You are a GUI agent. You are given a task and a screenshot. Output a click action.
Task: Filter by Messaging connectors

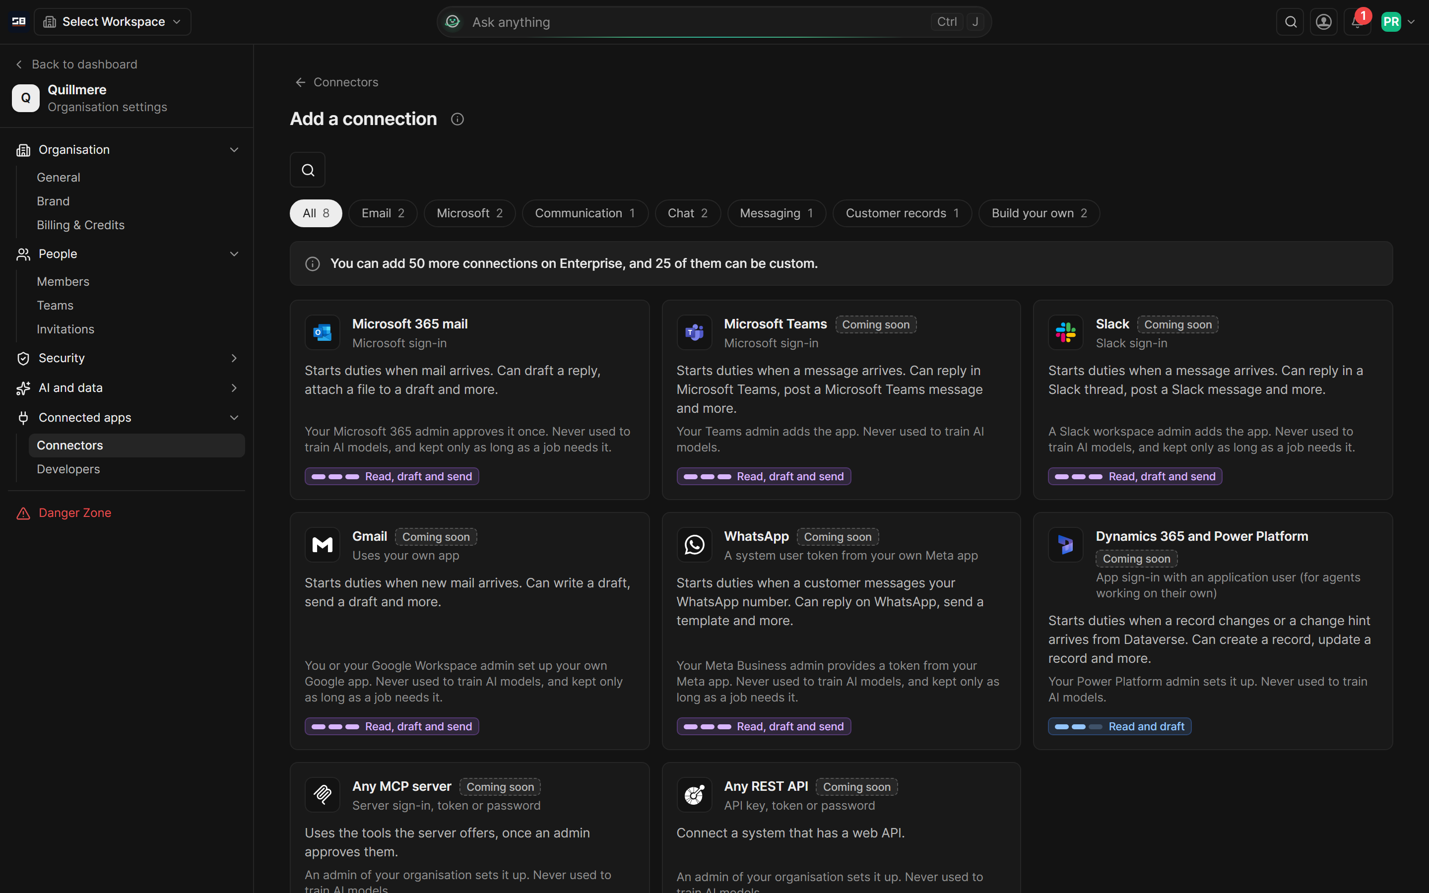tap(777, 213)
